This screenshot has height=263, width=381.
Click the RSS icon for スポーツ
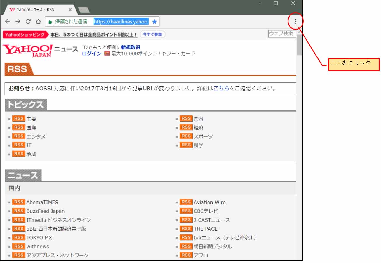click(186, 136)
